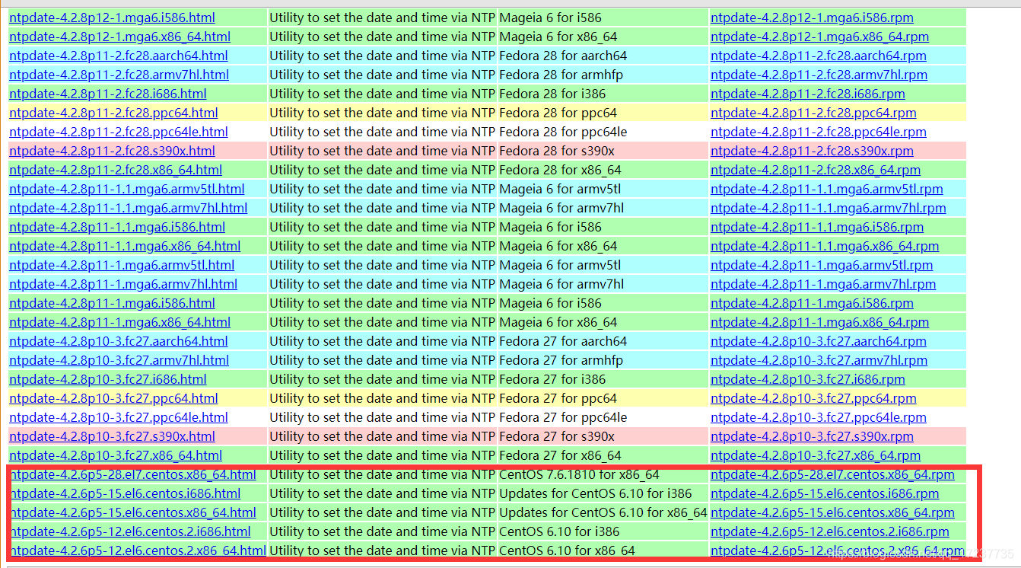This screenshot has height=568, width=1021.
Task: Download ntpdate-4.2.8p11-2.fc28.armv7hl.rpm
Action: point(819,75)
